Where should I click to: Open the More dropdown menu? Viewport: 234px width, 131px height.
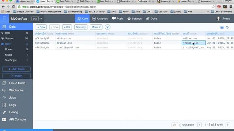click(96, 27)
